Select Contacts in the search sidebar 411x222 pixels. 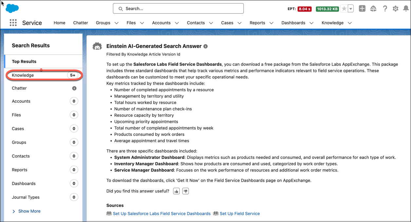(43, 156)
